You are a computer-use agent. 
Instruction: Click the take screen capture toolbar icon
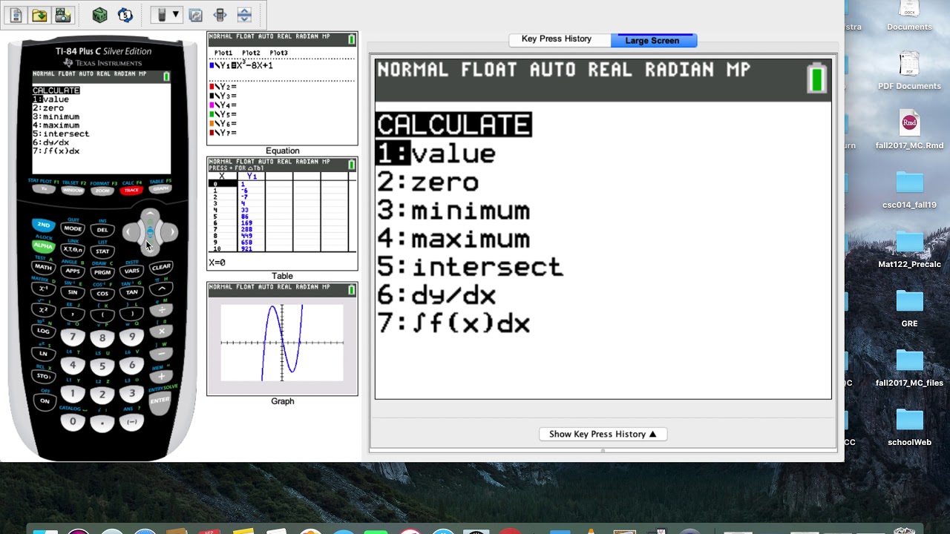pyautogui.click(x=63, y=15)
